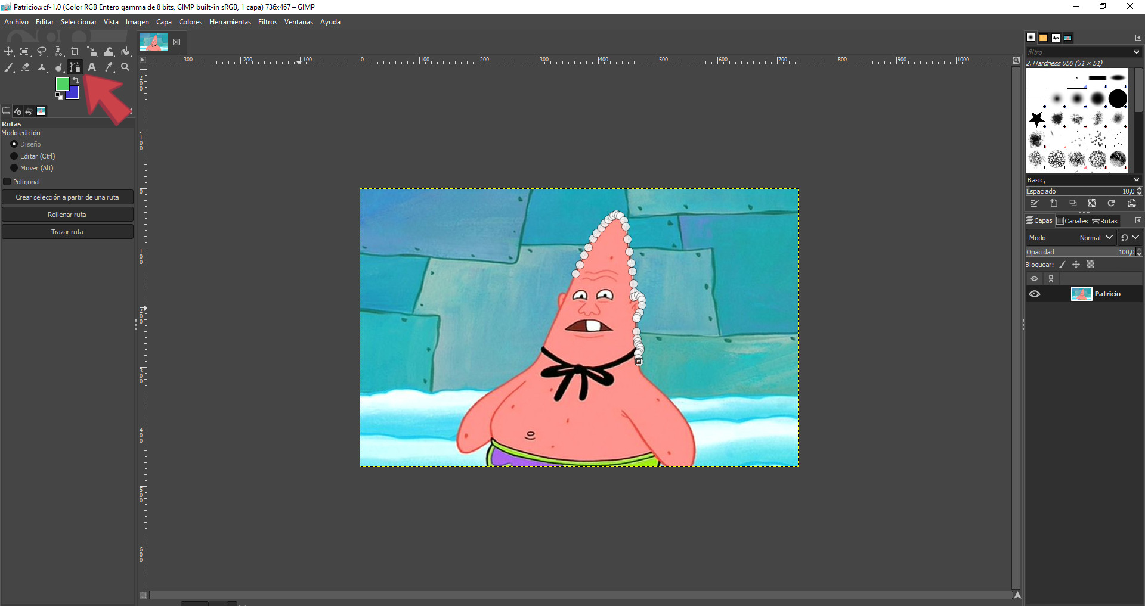Activate the Eraser tool

coord(25,67)
